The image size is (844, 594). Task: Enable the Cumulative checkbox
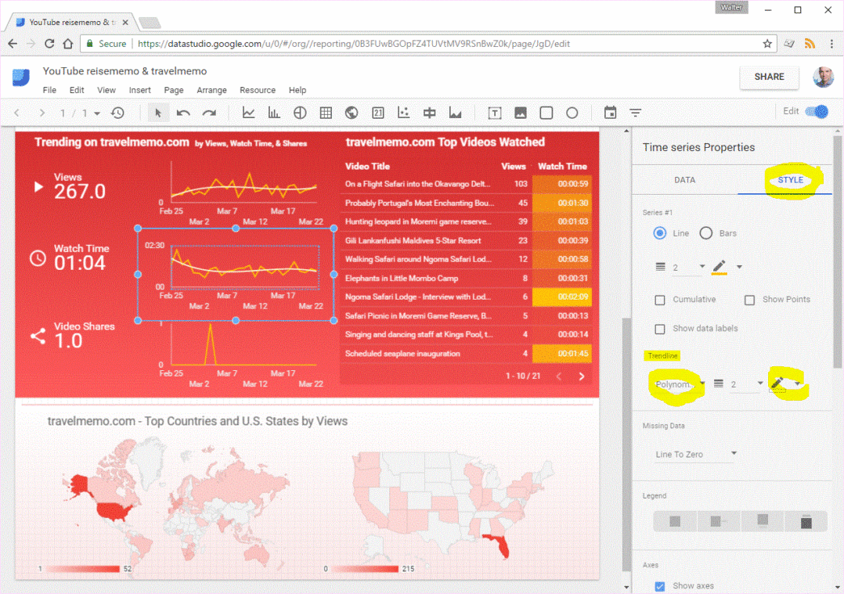tap(660, 300)
